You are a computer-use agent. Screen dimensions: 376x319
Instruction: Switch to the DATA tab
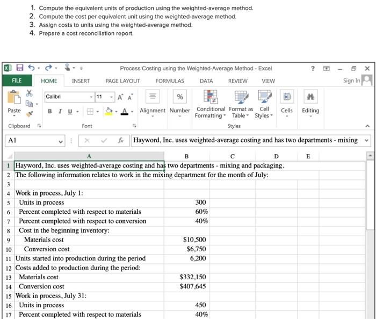coord(206,81)
